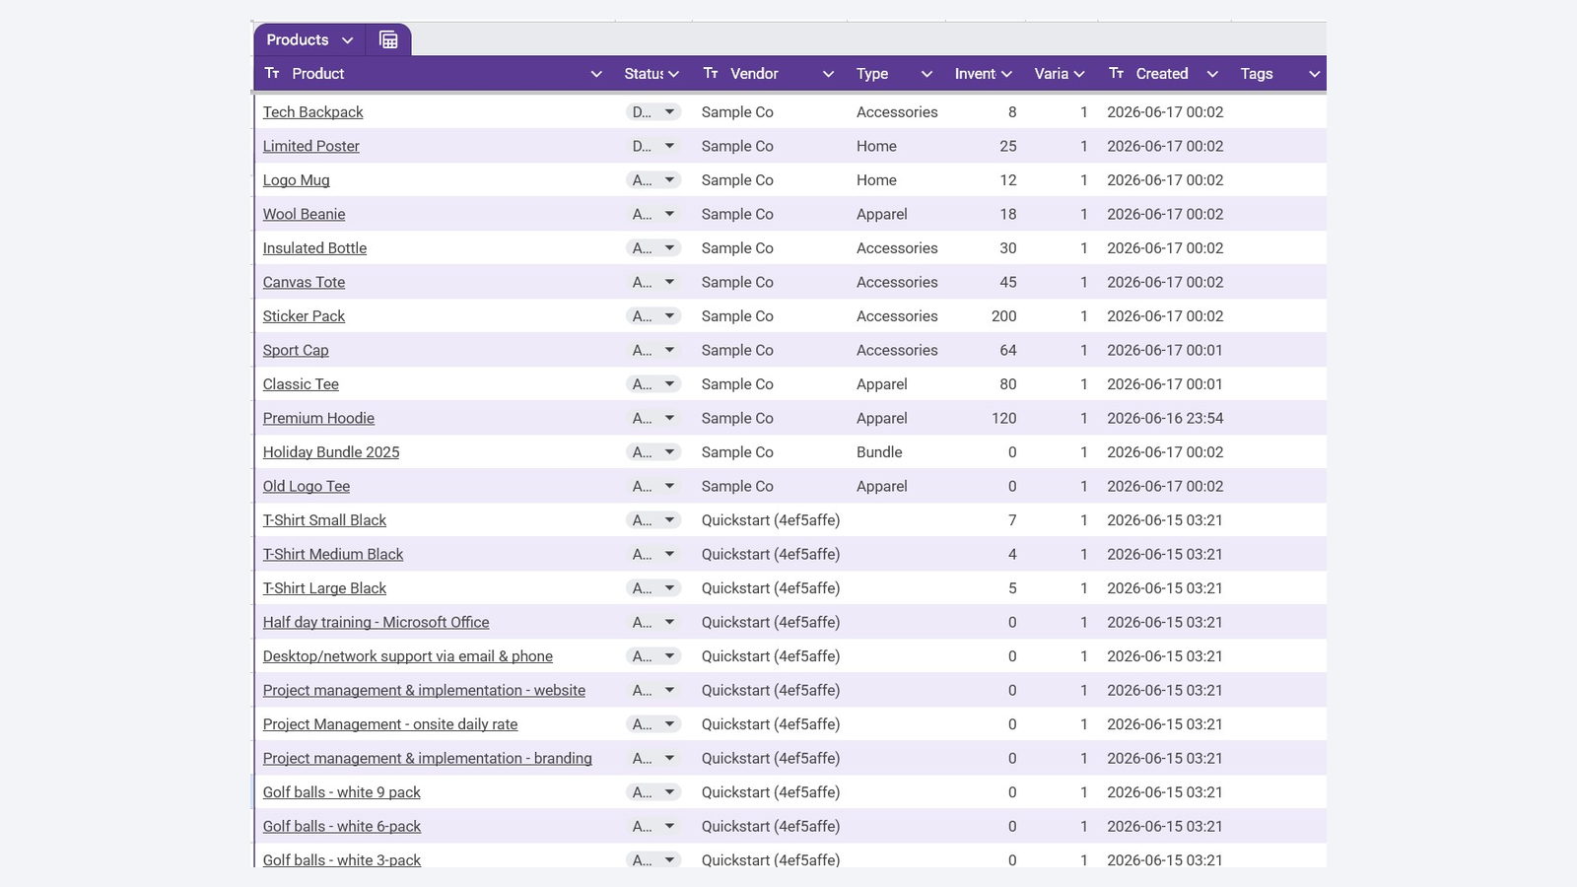The width and height of the screenshot is (1577, 887).
Task: Click the text-type icon in Vendor header
Action: point(711,73)
